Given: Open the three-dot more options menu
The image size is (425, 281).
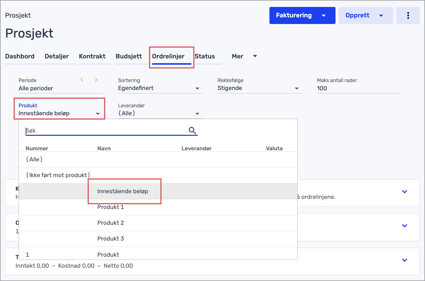Looking at the screenshot, I should pos(408,15).
